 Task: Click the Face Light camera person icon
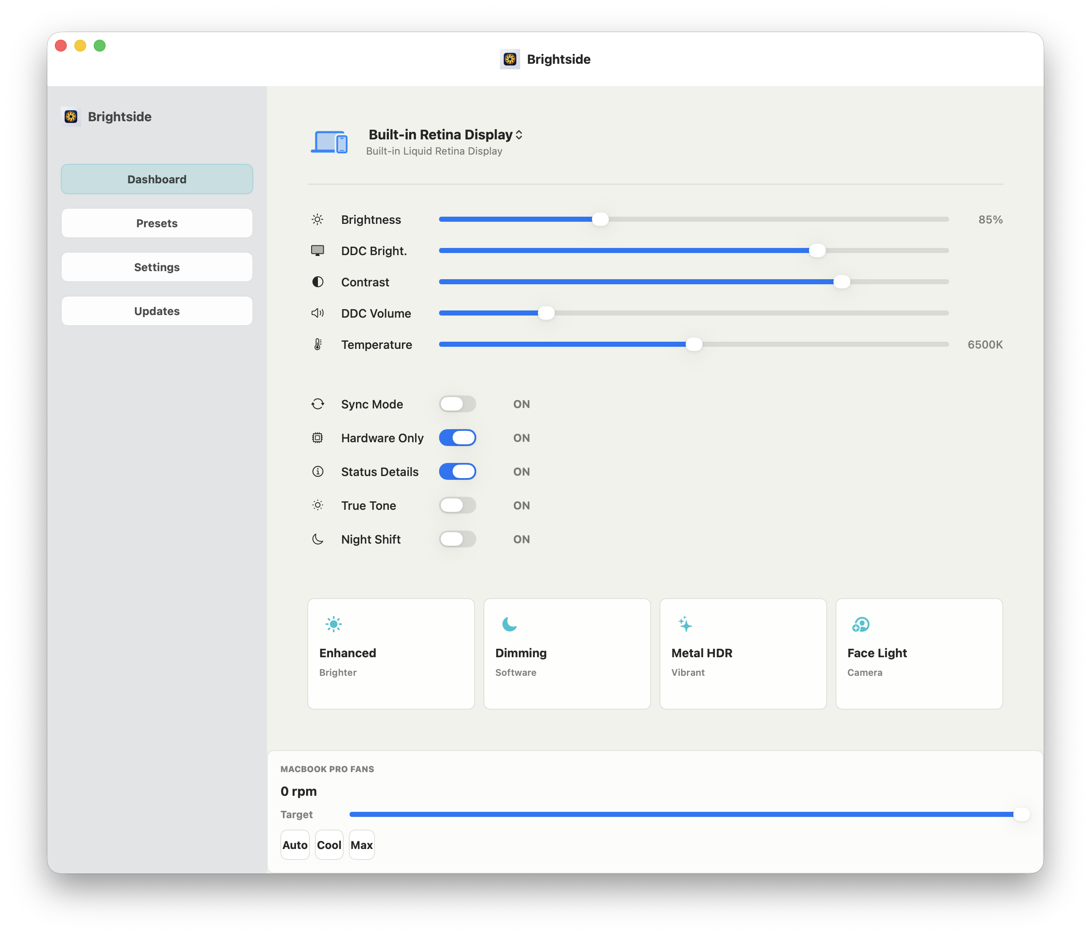(x=860, y=625)
